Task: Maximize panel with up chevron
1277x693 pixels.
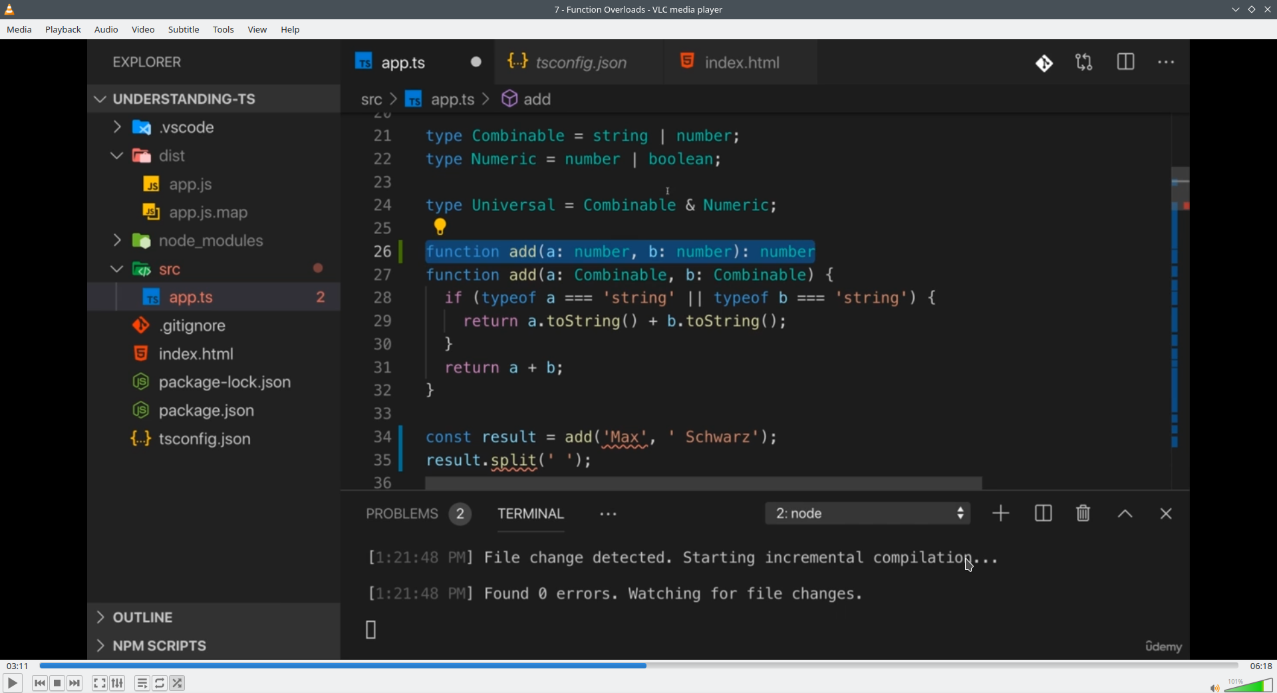Action: tap(1125, 514)
